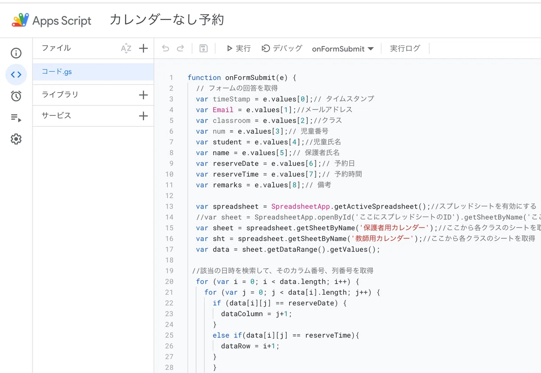541x373 pixels.
Task: Click the Apps Script product name text
Action: click(62, 21)
